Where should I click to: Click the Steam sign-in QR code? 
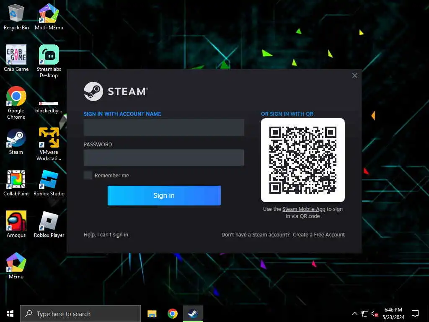303,160
